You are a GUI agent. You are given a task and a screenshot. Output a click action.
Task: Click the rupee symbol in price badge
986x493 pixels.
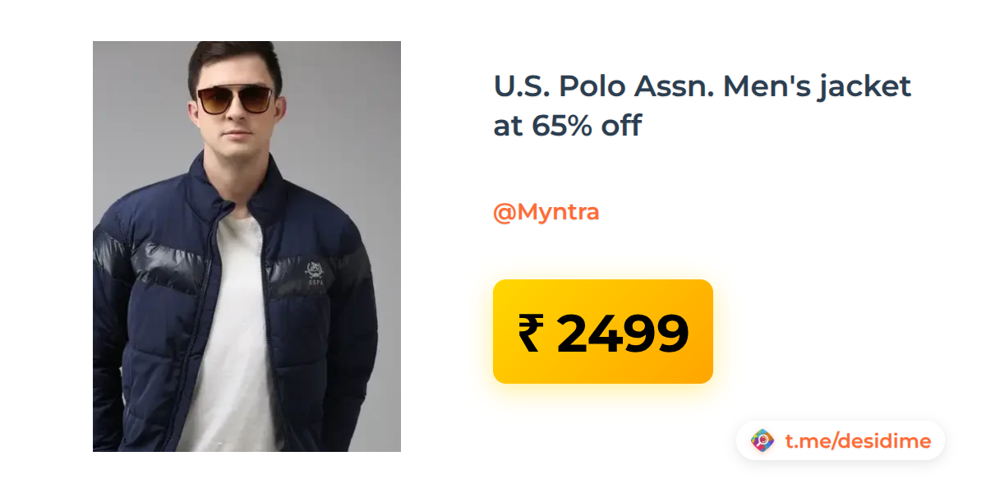531,334
